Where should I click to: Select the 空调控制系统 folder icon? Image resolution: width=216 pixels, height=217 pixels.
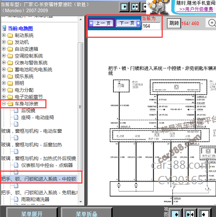[x=10, y=56]
